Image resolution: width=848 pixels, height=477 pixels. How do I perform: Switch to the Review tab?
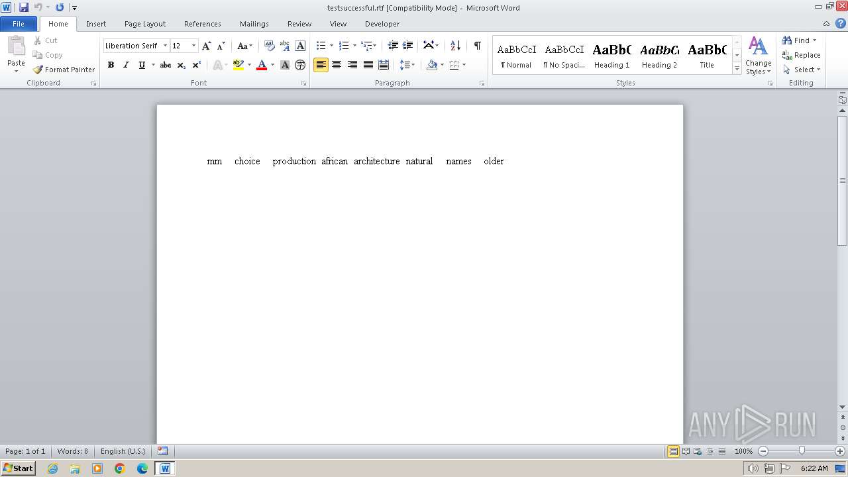[x=299, y=24]
